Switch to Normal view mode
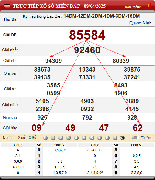 (9, 138)
